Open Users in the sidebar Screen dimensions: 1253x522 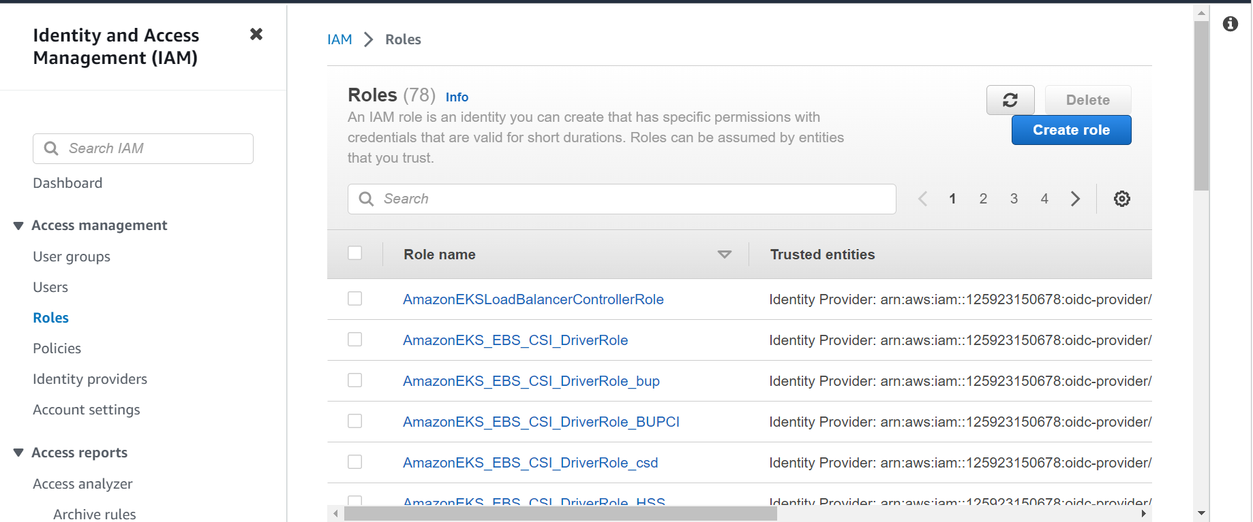tap(50, 287)
